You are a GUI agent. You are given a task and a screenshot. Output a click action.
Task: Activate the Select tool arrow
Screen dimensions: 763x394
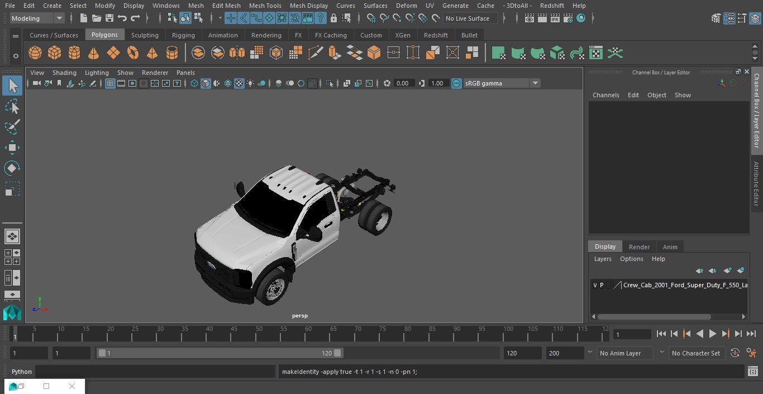click(x=12, y=86)
